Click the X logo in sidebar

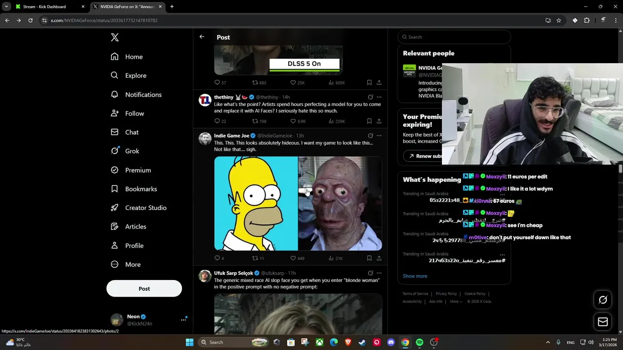coord(115,37)
